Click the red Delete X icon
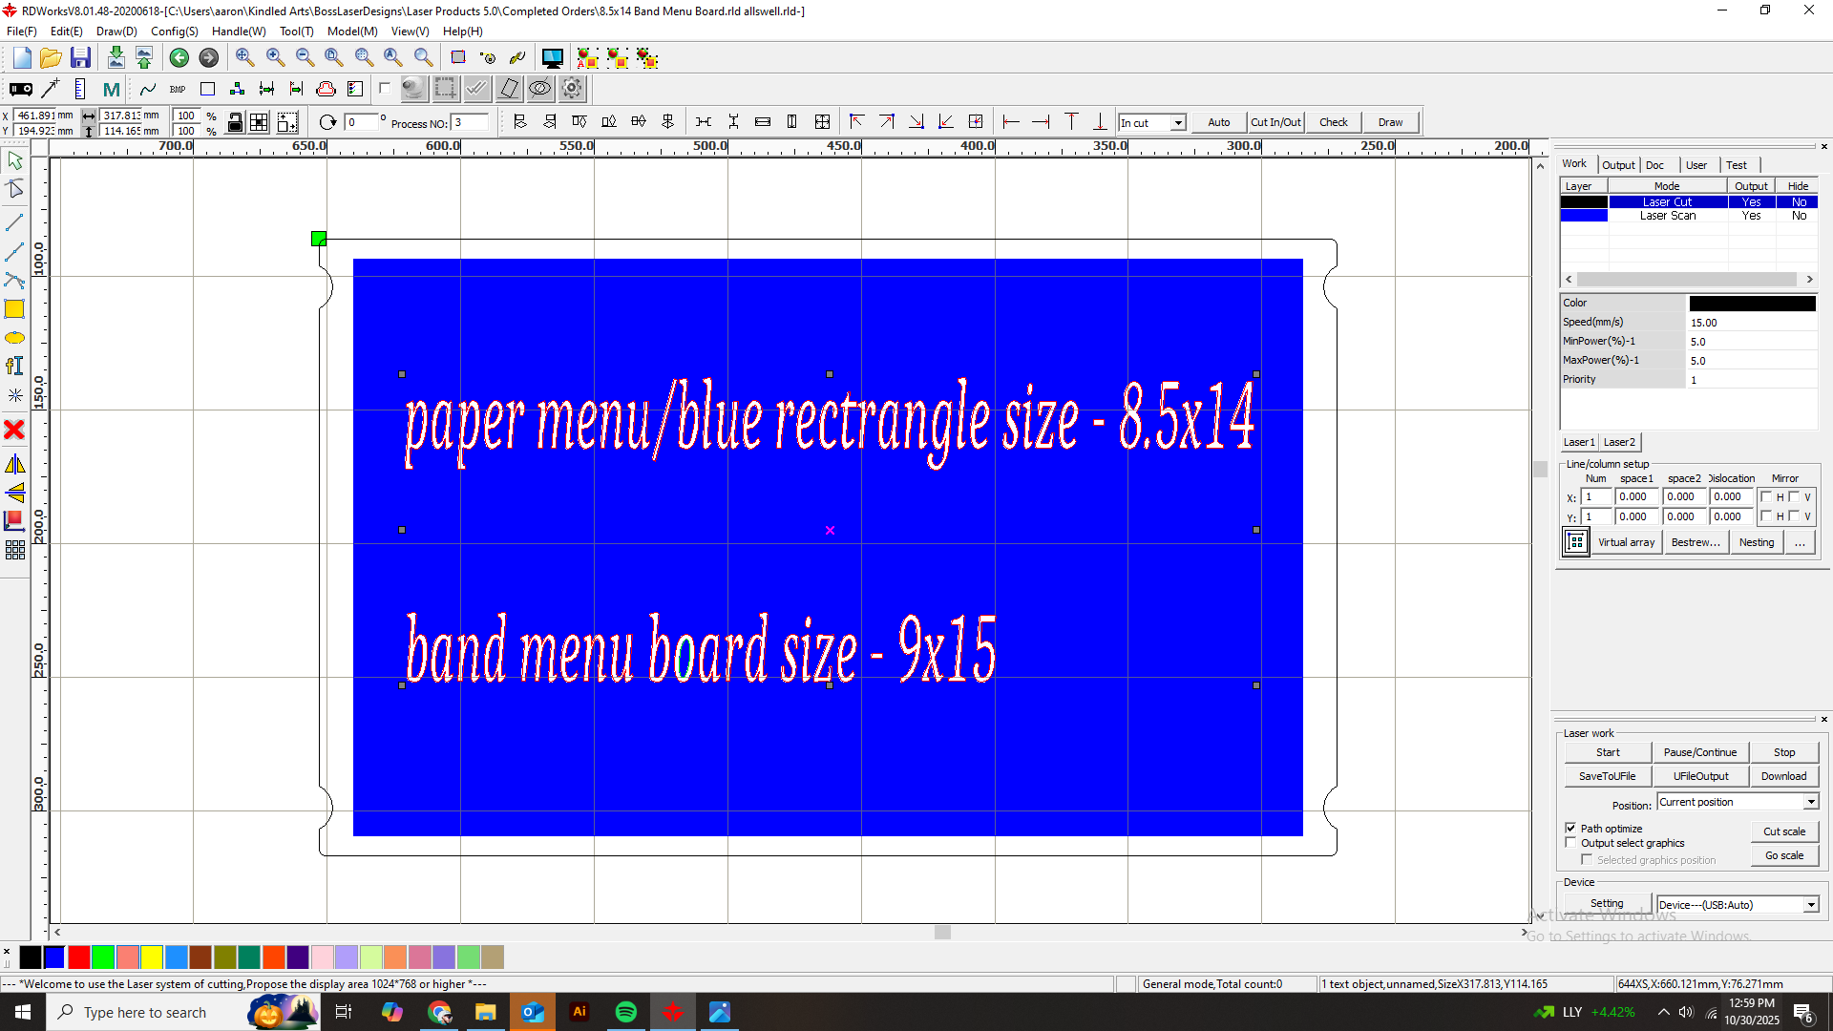The width and height of the screenshot is (1833, 1031). point(14,430)
